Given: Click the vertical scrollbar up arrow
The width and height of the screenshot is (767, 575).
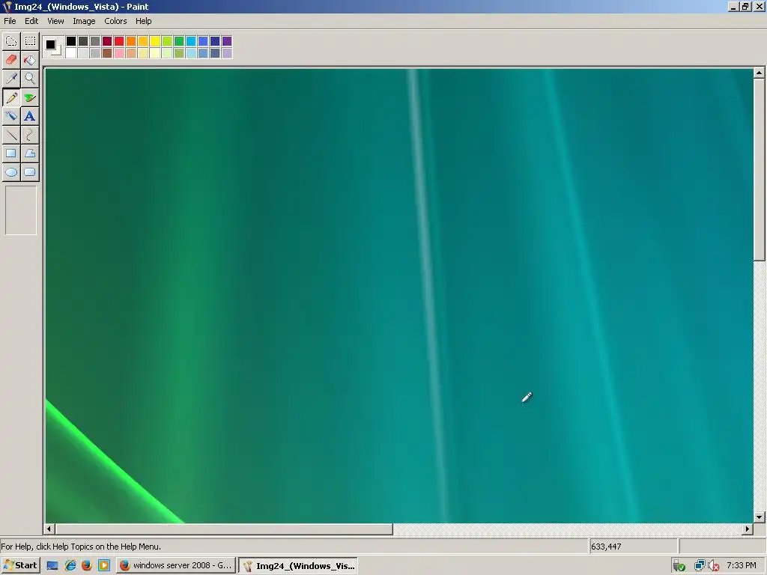Looking at the screenshot, I should (x=759, y=73).
